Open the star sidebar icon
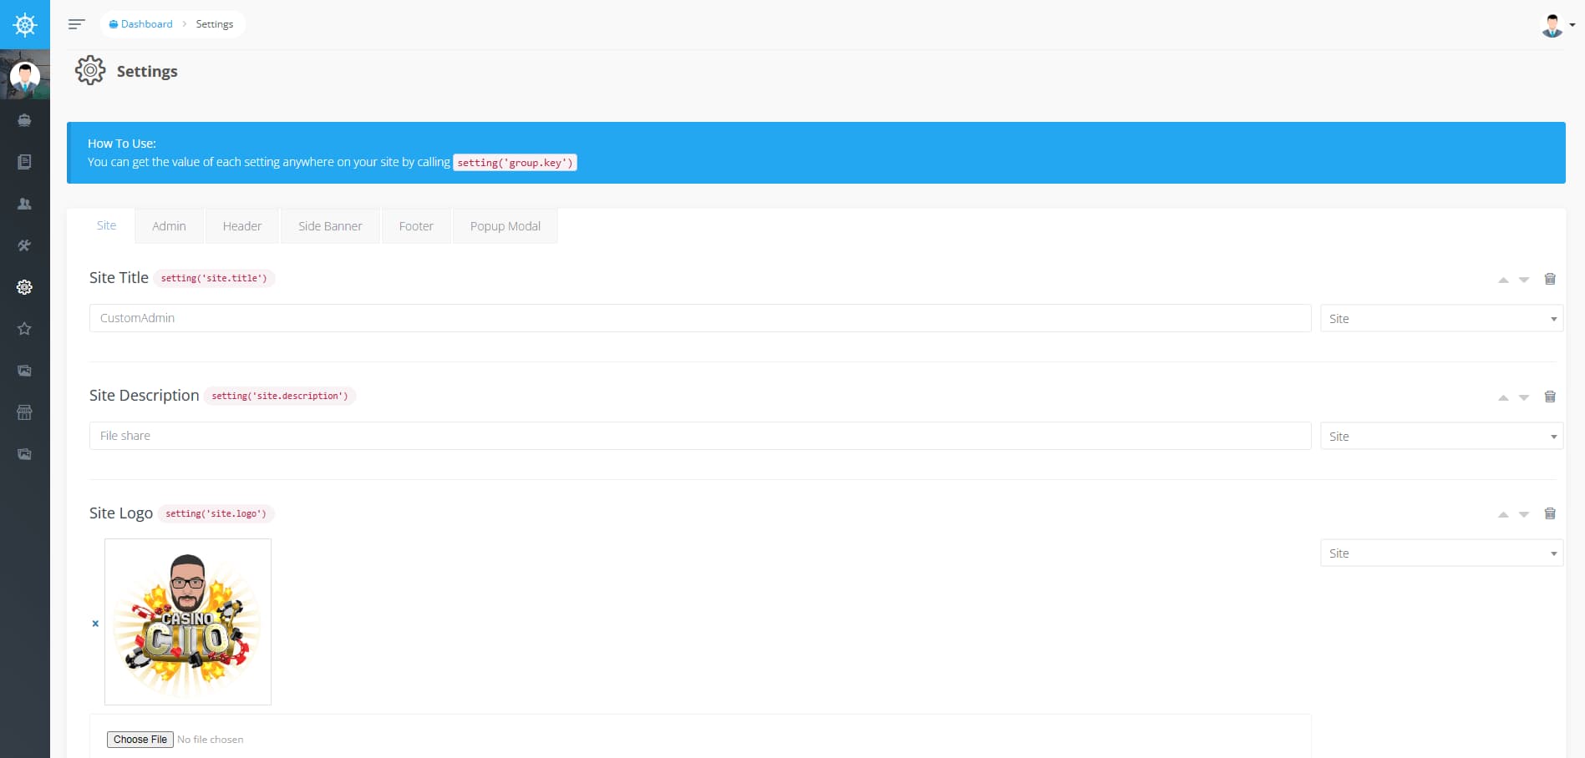Screen dimensions: 1585x758 coord(24,329)
